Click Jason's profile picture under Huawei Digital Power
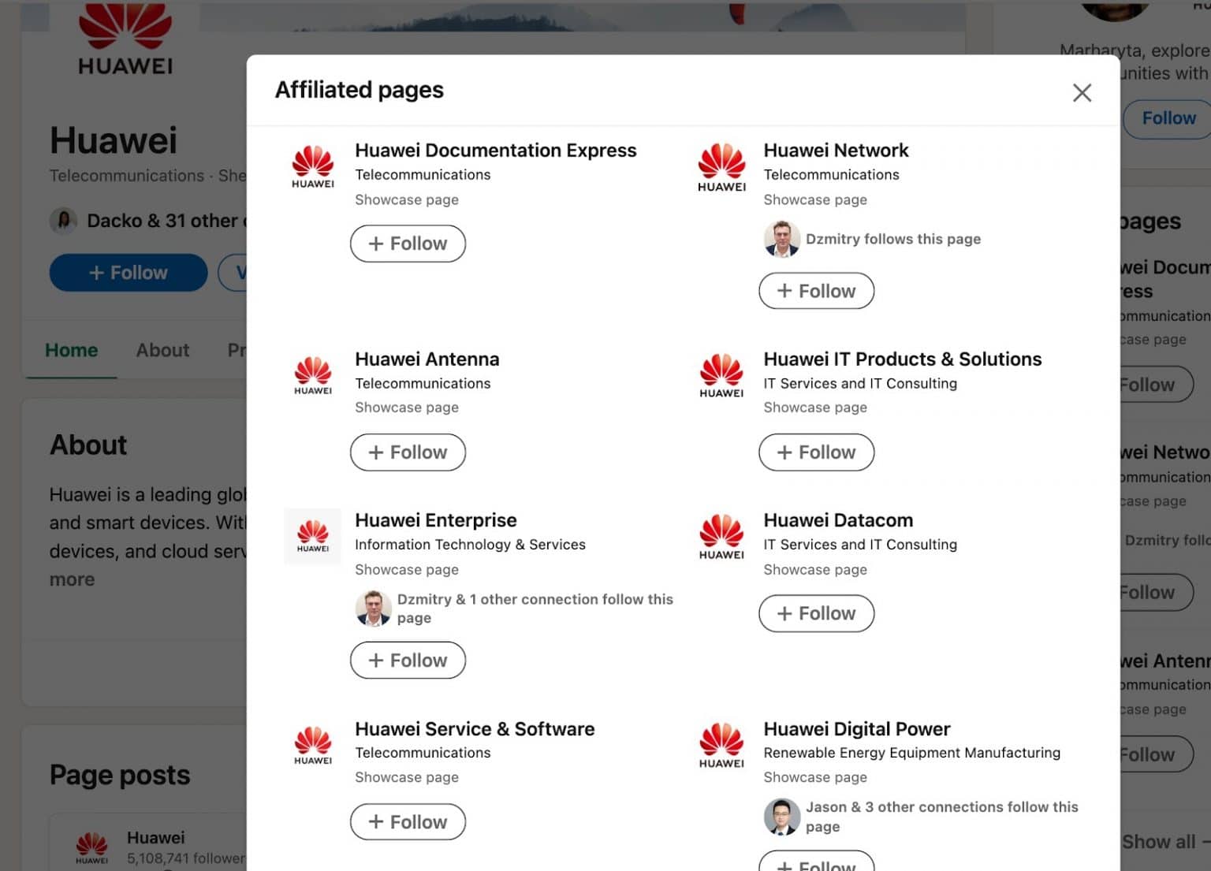 tap(781, 817)
